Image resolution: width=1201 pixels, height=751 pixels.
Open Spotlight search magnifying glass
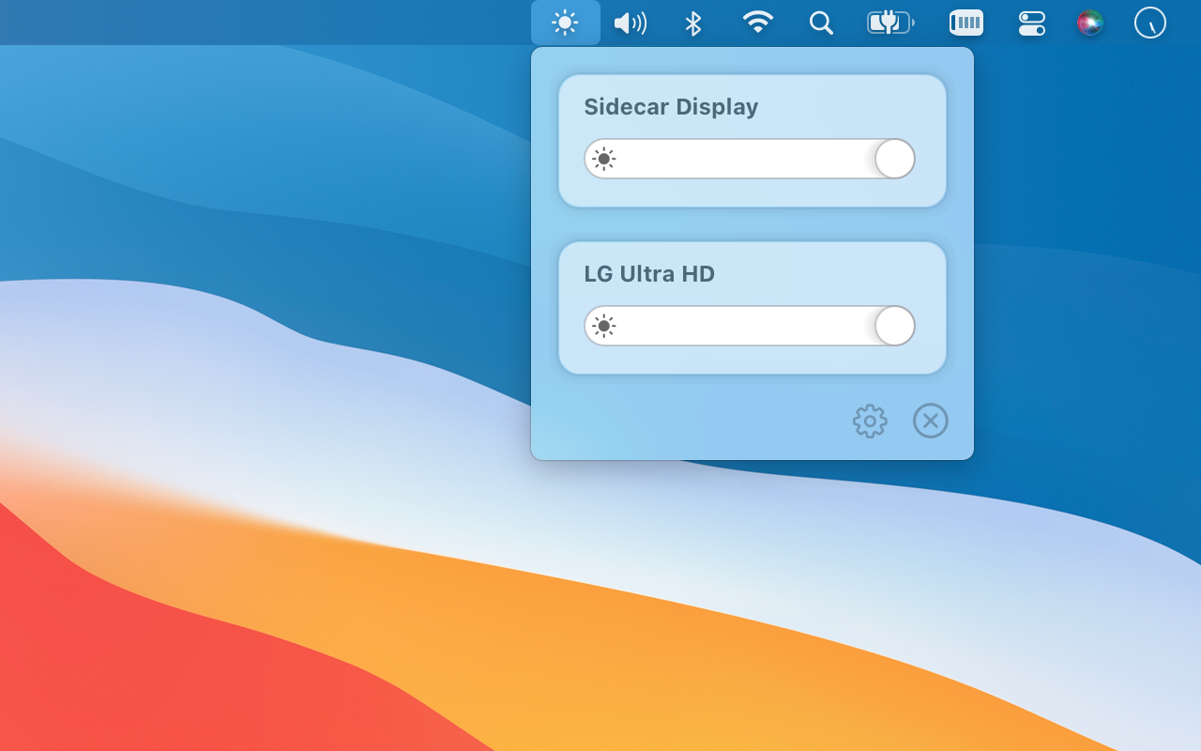821,23
